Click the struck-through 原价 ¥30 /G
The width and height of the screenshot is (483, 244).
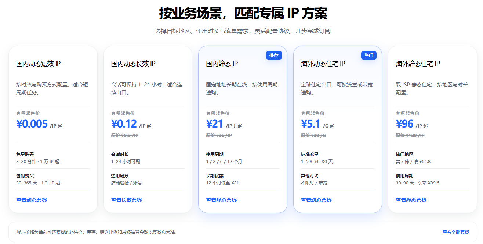pos(313,136)
